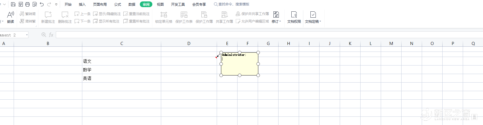Click 重置所有批注
The height and width of the screenshot is (125, 483).
click(x=136, y=21)
